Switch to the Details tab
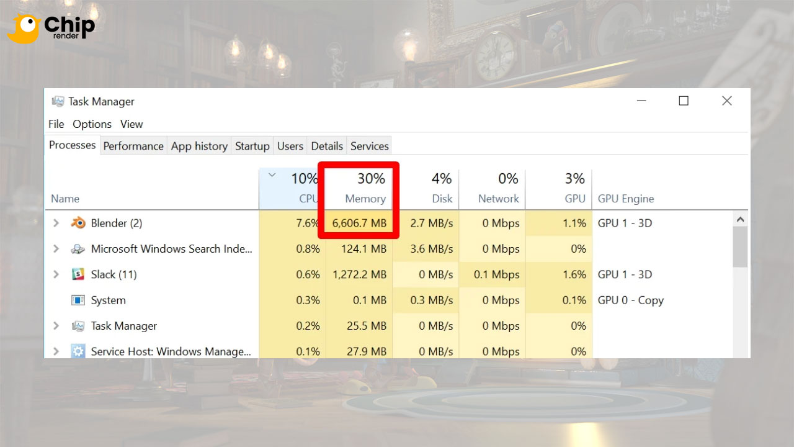The image size is (794, 447). click(327, 146)
